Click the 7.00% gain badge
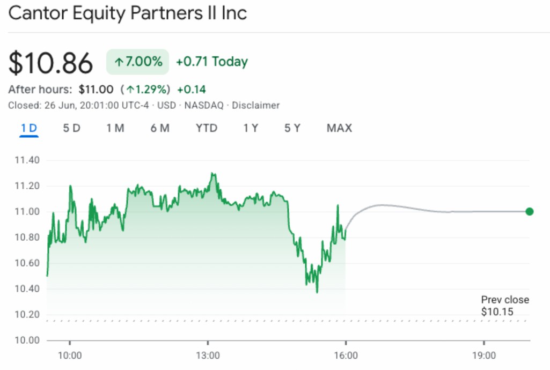 137,62
